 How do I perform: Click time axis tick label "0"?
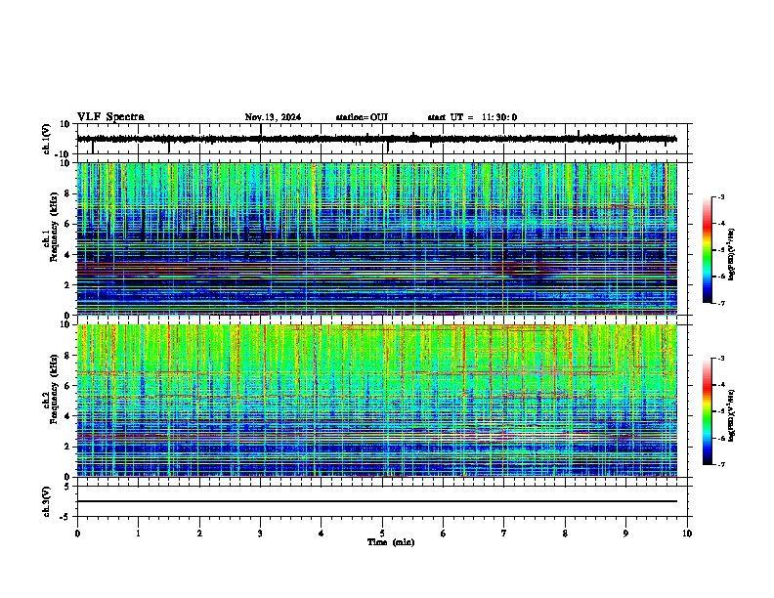click(77, 534)
